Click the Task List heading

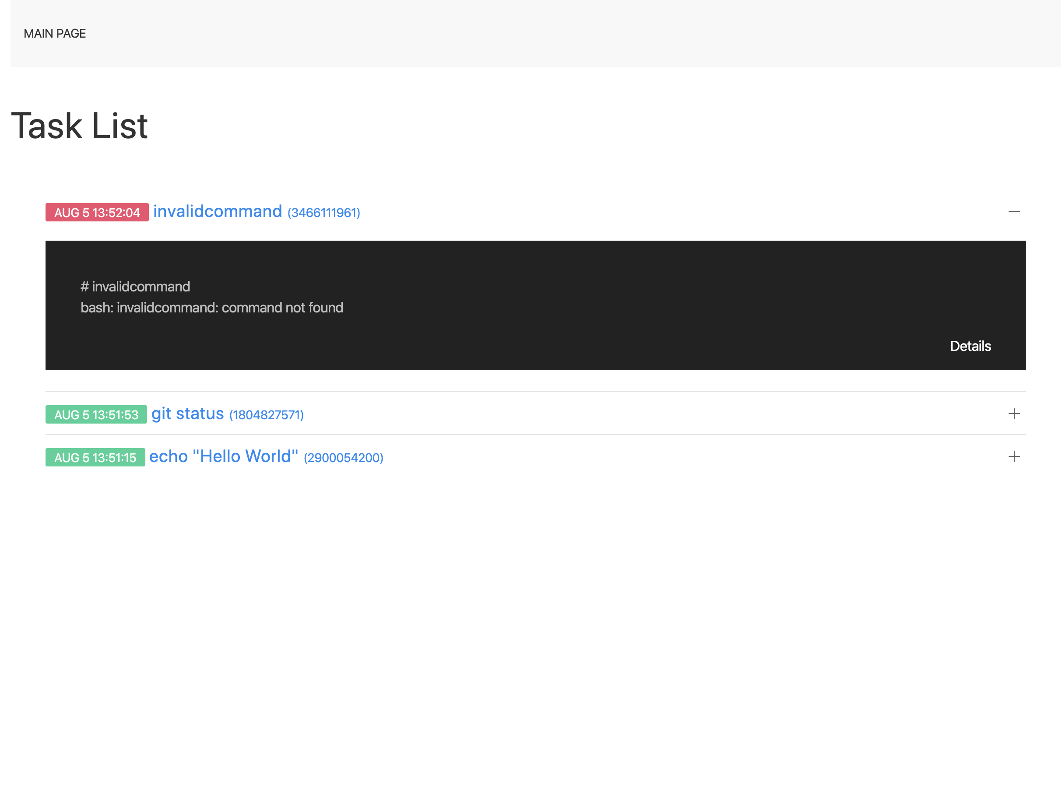[x=79, y=126]
